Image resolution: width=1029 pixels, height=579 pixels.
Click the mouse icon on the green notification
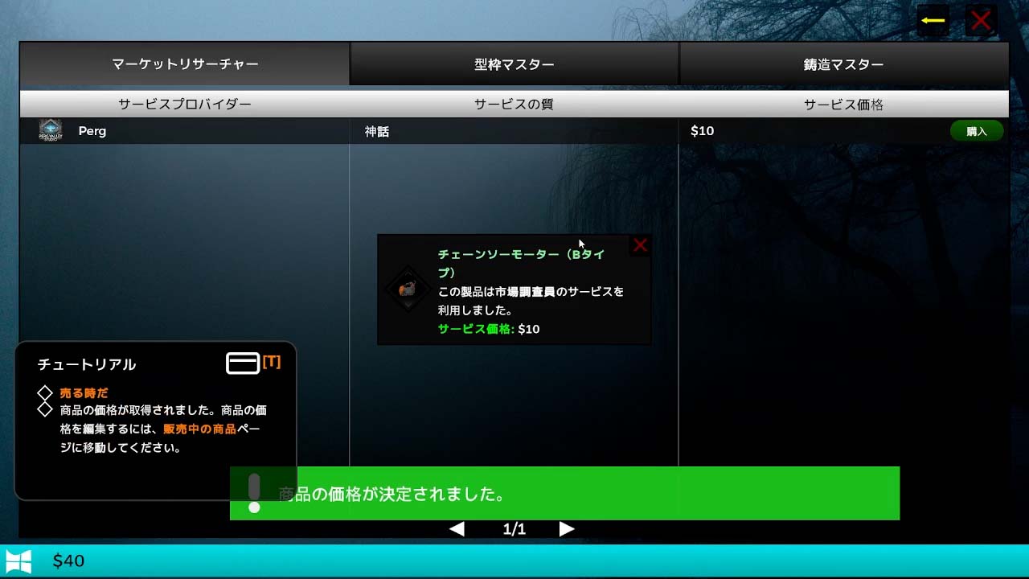(x=254, y=492)
